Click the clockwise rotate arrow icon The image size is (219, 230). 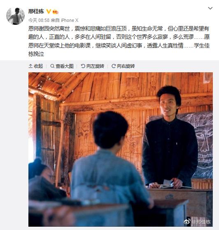coord(114,66)
